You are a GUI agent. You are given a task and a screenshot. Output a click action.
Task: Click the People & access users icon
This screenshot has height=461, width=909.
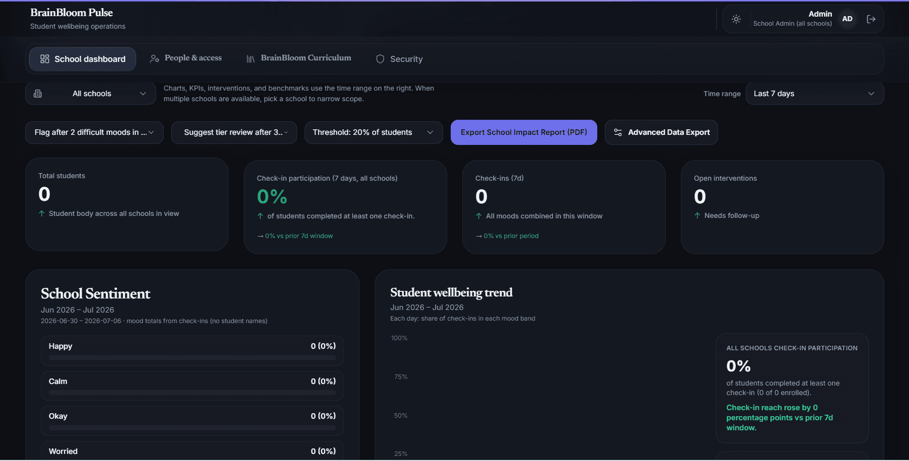pos(155,59)
